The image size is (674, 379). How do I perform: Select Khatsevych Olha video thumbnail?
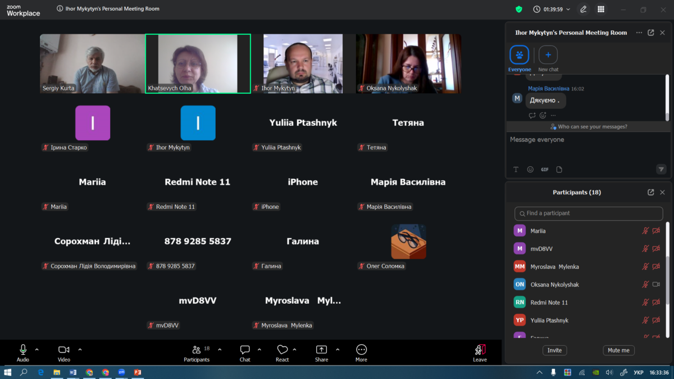pos(198,63)
